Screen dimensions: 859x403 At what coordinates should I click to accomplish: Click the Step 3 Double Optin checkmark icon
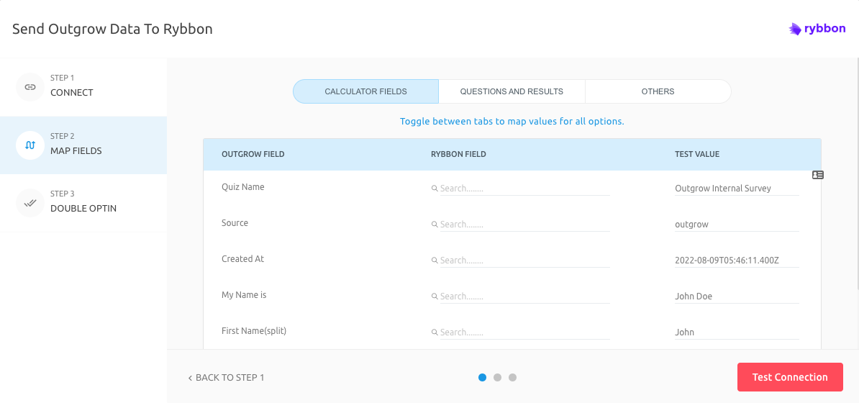tap(30, 203)
